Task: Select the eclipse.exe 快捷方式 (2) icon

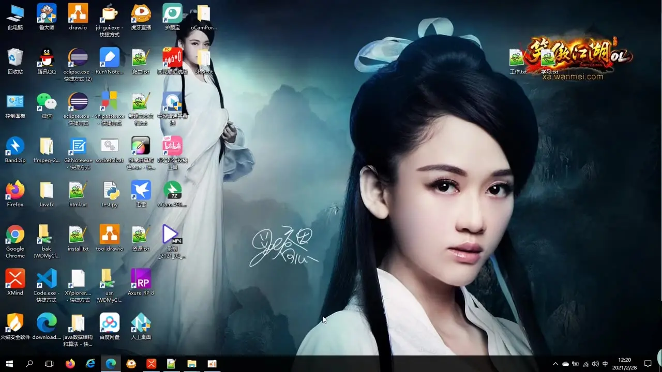Action: coord(78,65)
